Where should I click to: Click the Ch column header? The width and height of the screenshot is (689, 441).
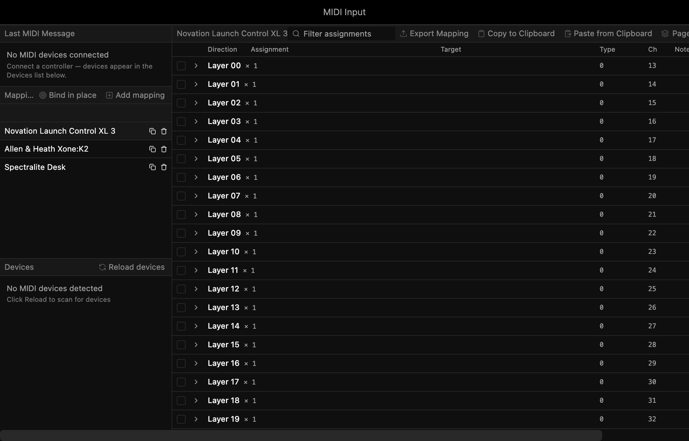tap(652, 49)
